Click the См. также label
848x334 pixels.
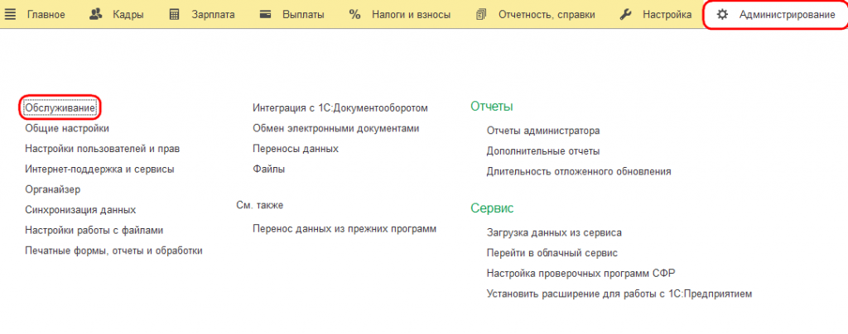coord(259,205)
